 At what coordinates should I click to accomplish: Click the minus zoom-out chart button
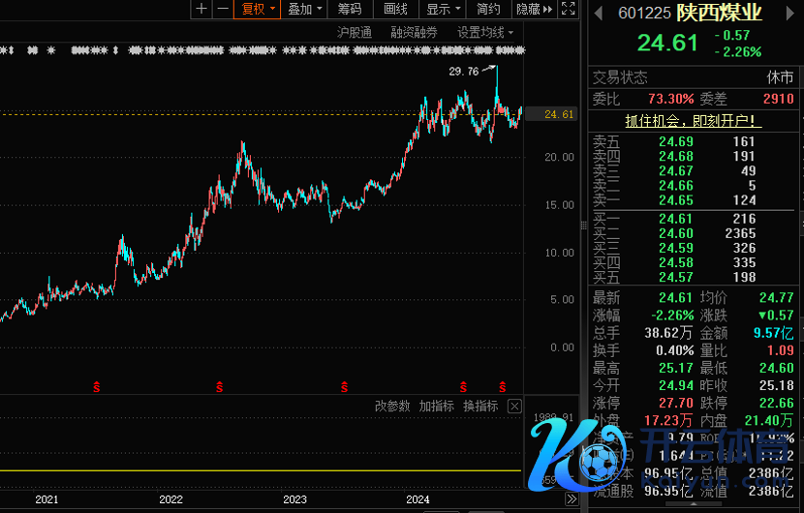click(x=222, y=9)
